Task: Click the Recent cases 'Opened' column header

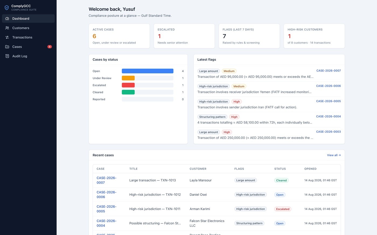Action: pyautogui.click(x=310, y=169)
